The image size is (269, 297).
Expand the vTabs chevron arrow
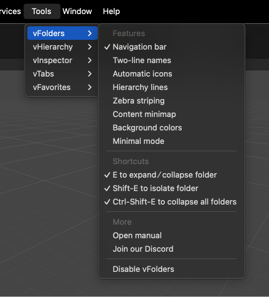[90, 73]
